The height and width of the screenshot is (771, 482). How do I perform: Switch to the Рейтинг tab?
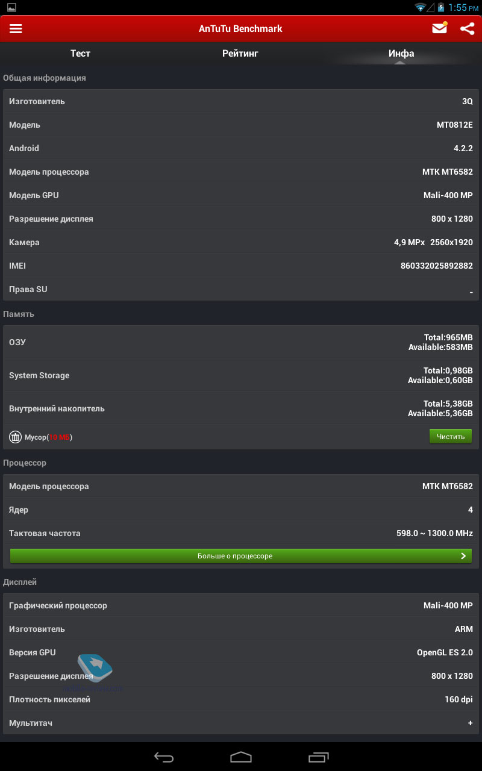[x=240, y=54]
